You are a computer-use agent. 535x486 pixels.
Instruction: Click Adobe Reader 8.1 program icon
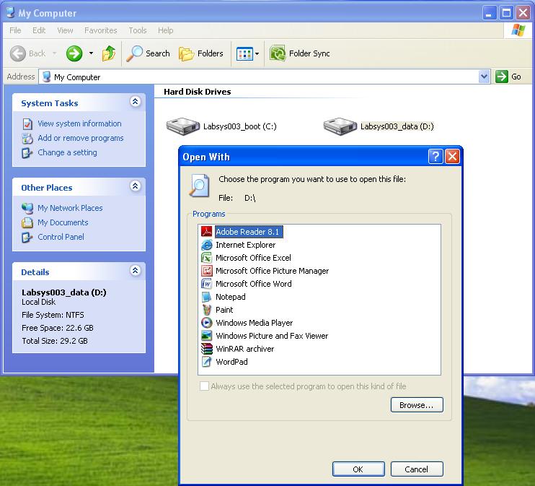click(x=206, y=232)
